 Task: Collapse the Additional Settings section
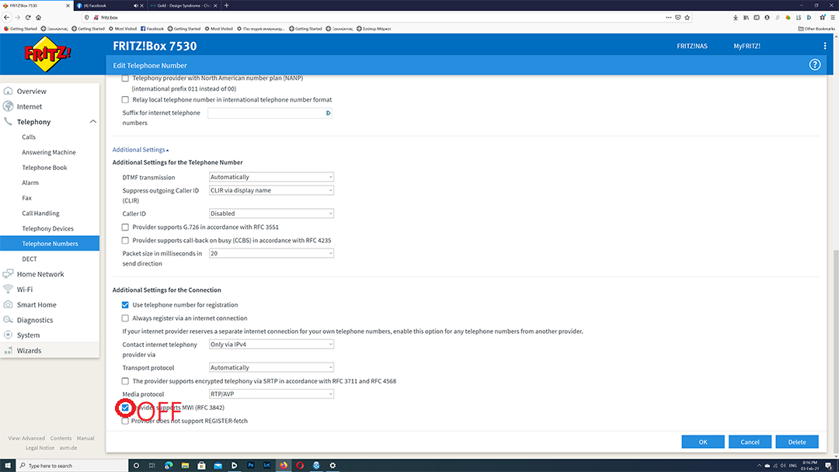(x=140, y=150)
